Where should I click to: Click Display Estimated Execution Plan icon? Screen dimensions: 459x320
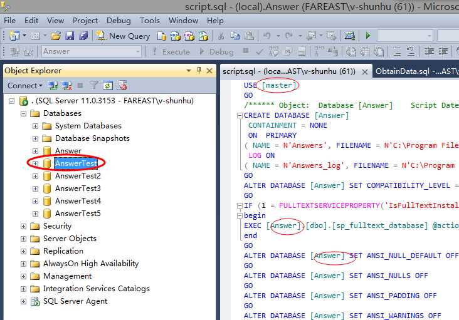click(x=273, y=52)
